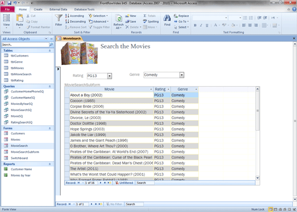Screen dimensions: 297x212
Task: Click the Save icon in Quick Access toolbar
Action: click(x=9, y=3)
